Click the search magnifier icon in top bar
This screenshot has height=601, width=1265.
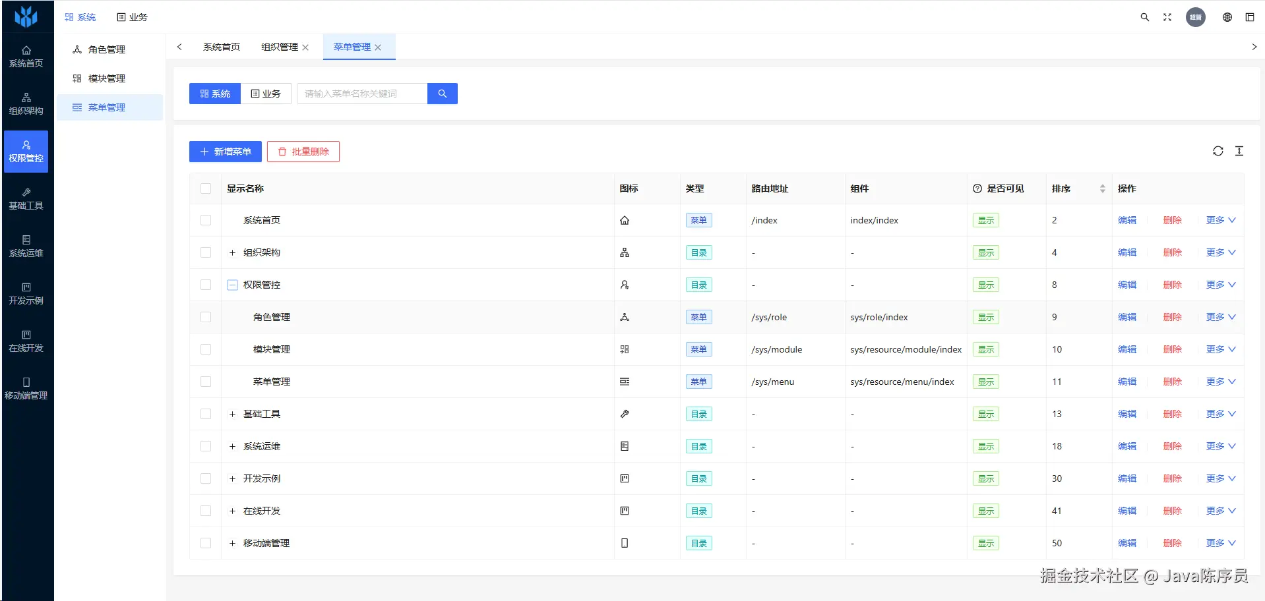[x=1145, y=17]
